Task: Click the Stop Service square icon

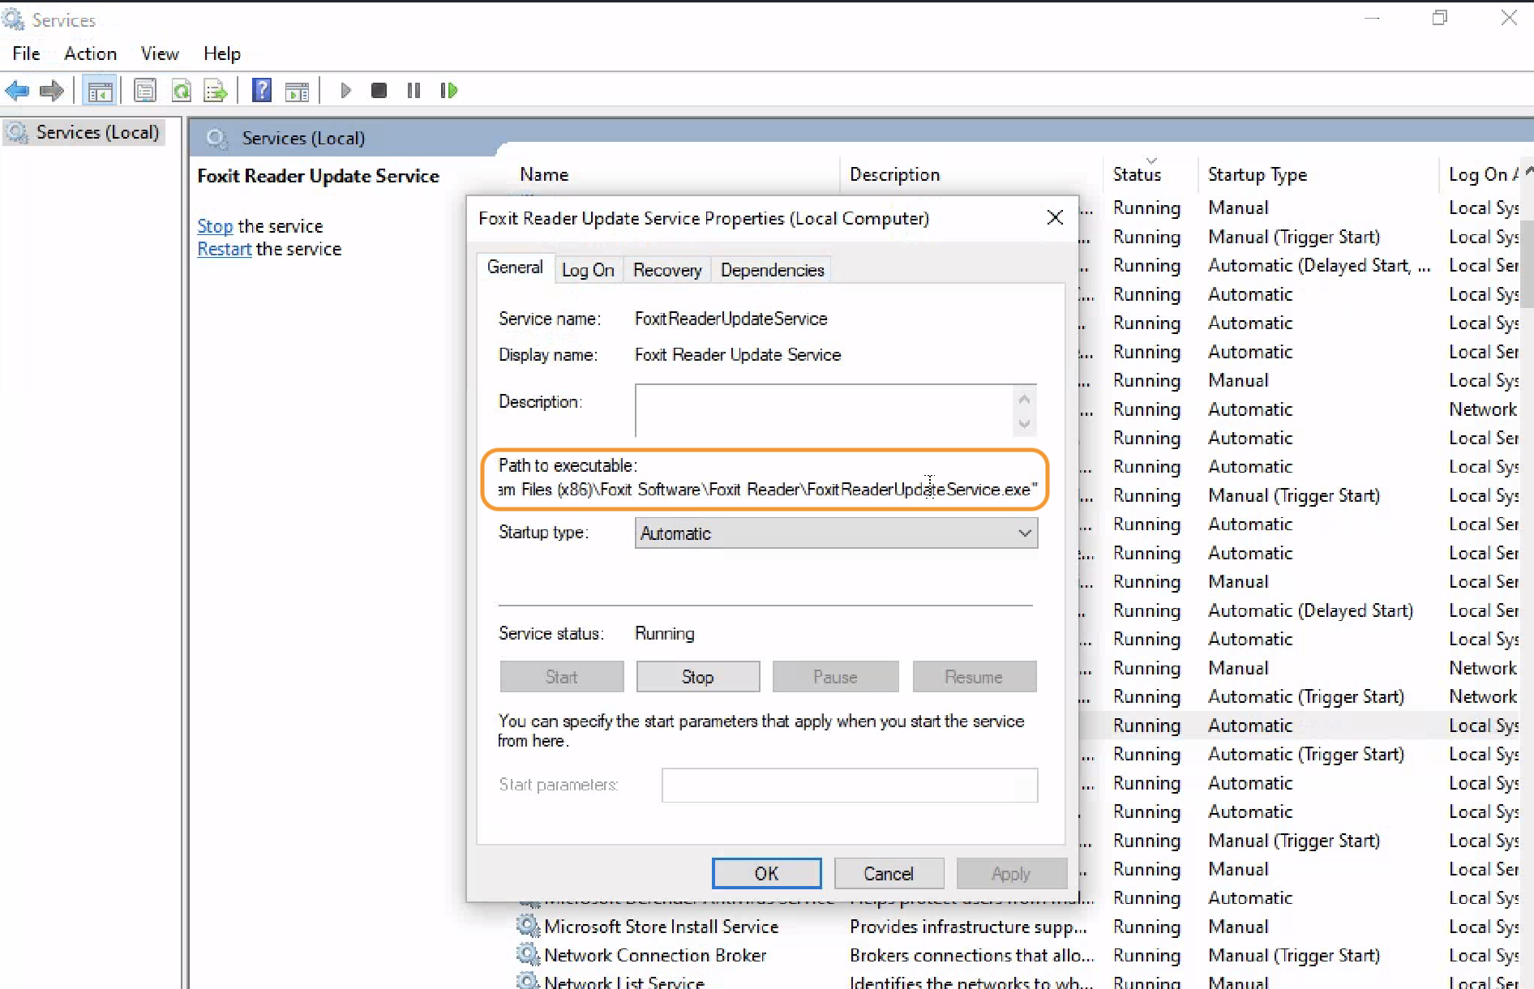Action: (379, 90)
